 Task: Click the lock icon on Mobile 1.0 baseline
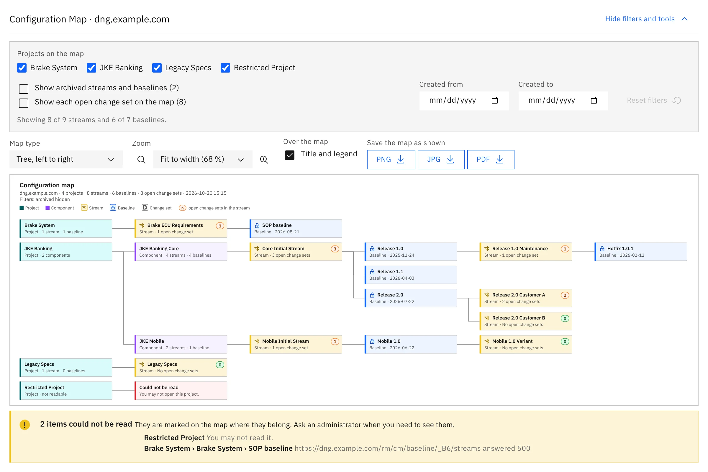pyautogui.click(x=372, y=341)
